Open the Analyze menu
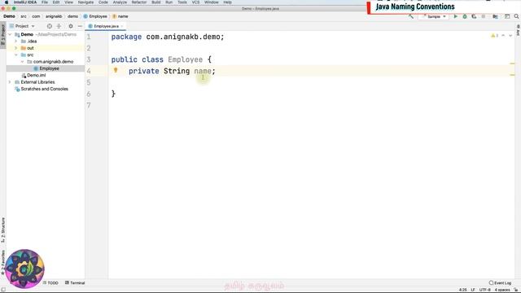 pos(120,2)
